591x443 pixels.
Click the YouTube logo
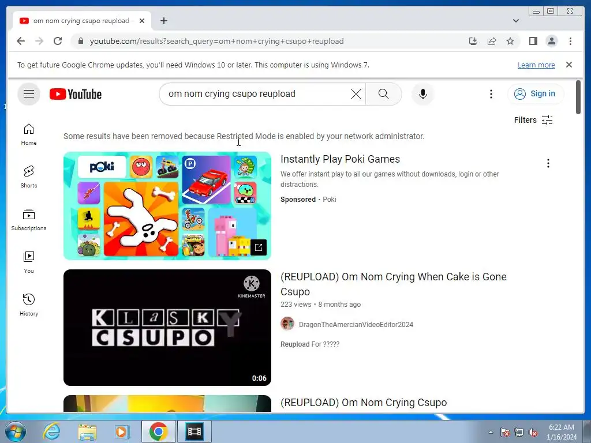[x=76, y=94]
